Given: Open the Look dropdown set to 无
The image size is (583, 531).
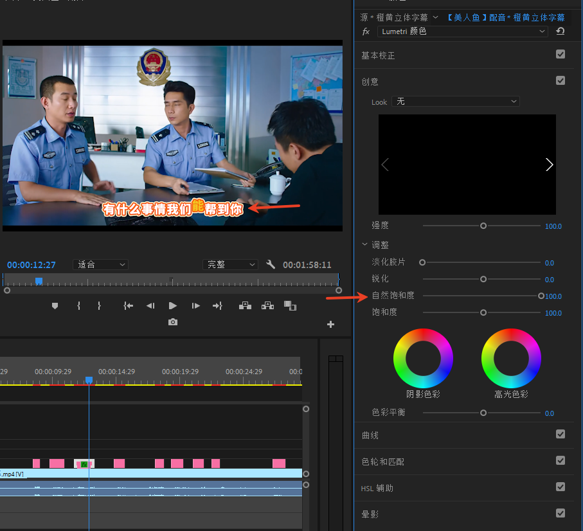Looking at the screenshot, I should click(455, 102).
